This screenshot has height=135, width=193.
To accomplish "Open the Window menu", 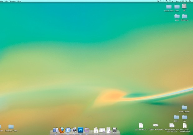I will (x=12, y=1).
